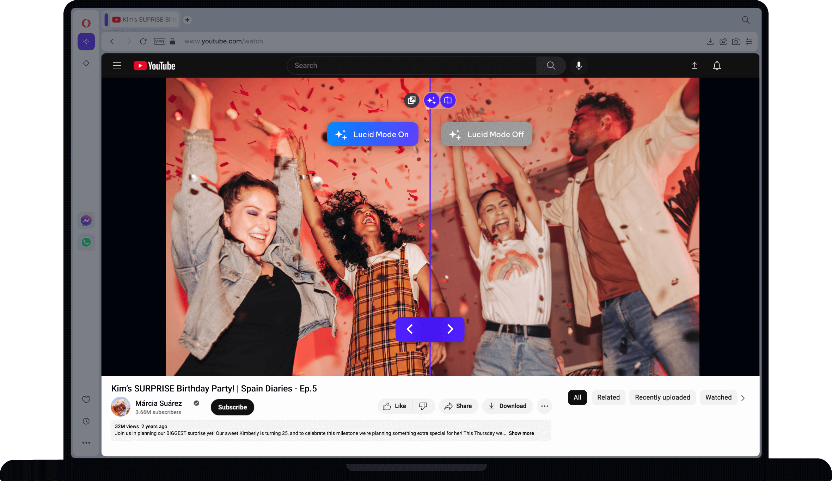Open sidebar three-dot more options
This screenshot has width=832, height=481.
86,443
